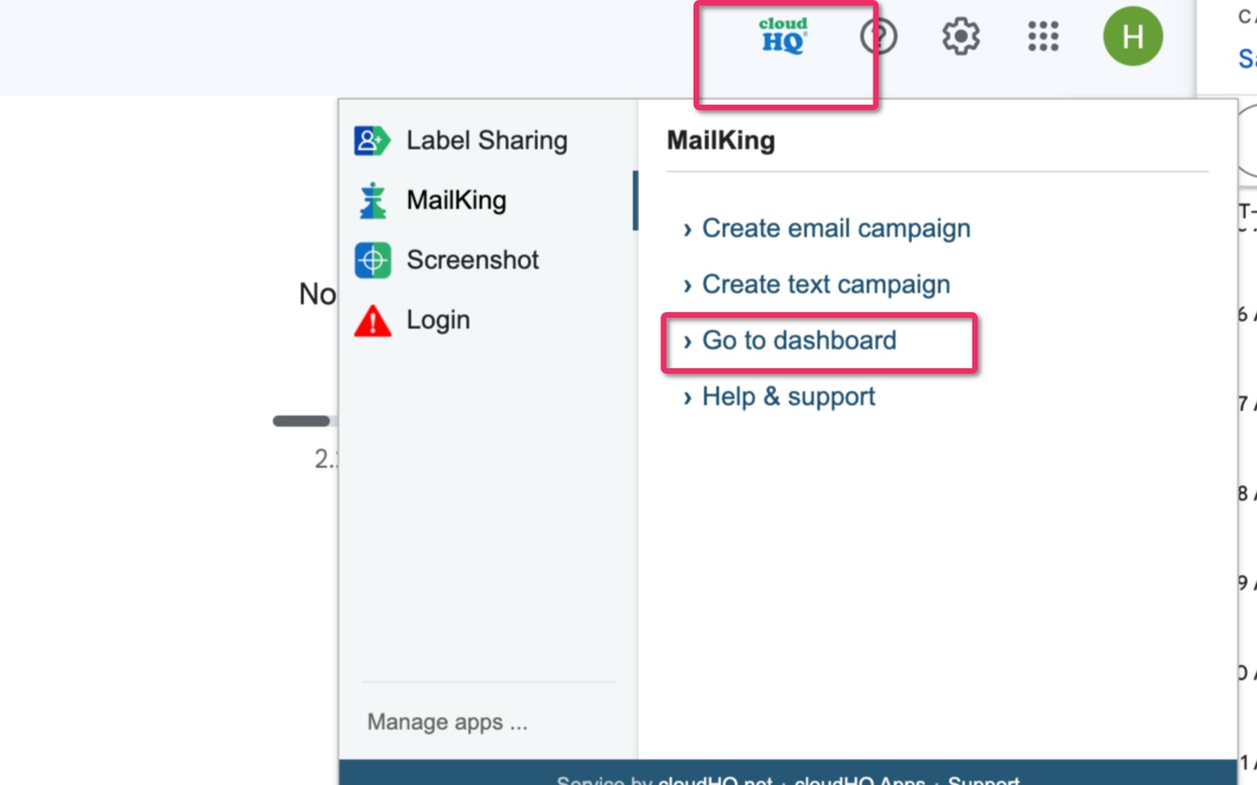The image size is (1257, 785).
Task: Click the Screenshot crosshair icon
Action: [372, 260]
